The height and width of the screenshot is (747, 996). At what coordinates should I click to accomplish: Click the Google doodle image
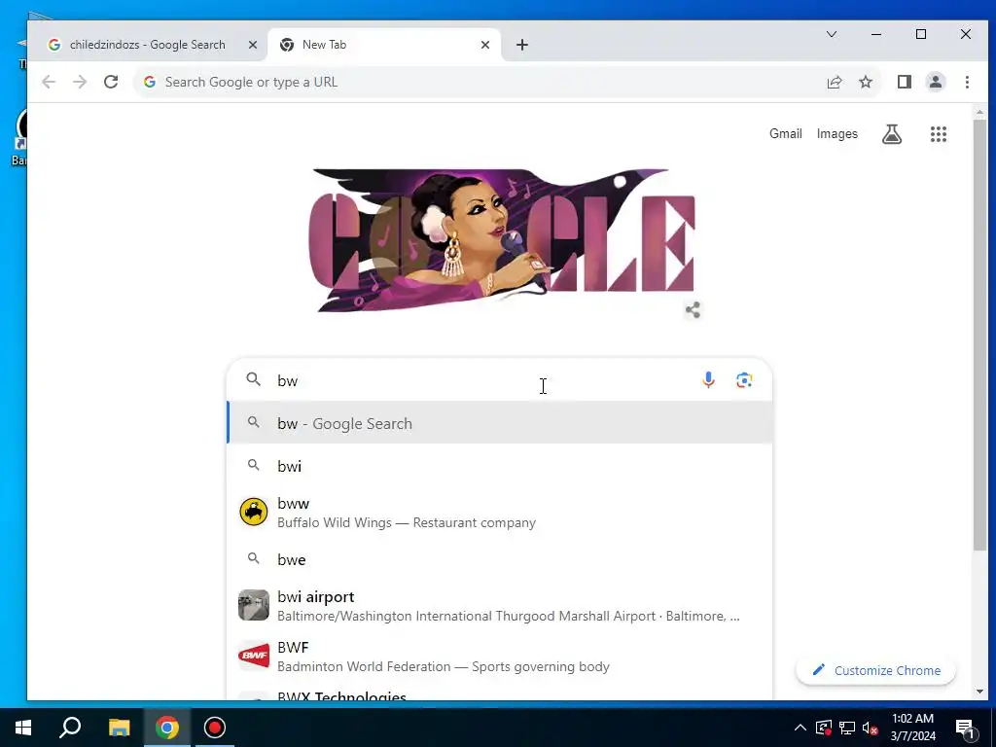pyautogui.click(x=502, y=240)
